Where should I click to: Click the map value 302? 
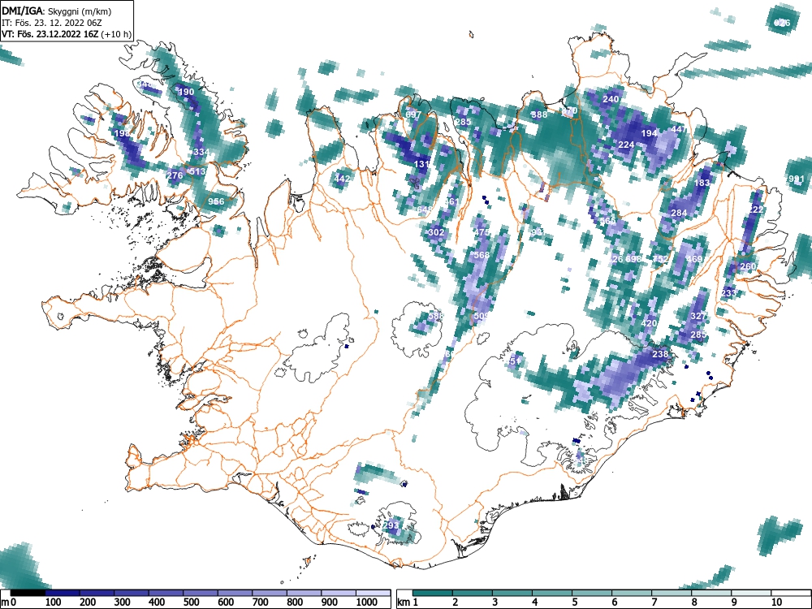click(x=436, y=232)
